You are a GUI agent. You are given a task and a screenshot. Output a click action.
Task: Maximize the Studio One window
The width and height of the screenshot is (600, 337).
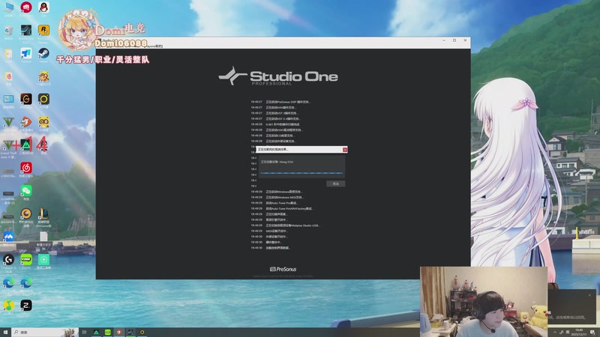pyautogui.click(x=454, y=40)
